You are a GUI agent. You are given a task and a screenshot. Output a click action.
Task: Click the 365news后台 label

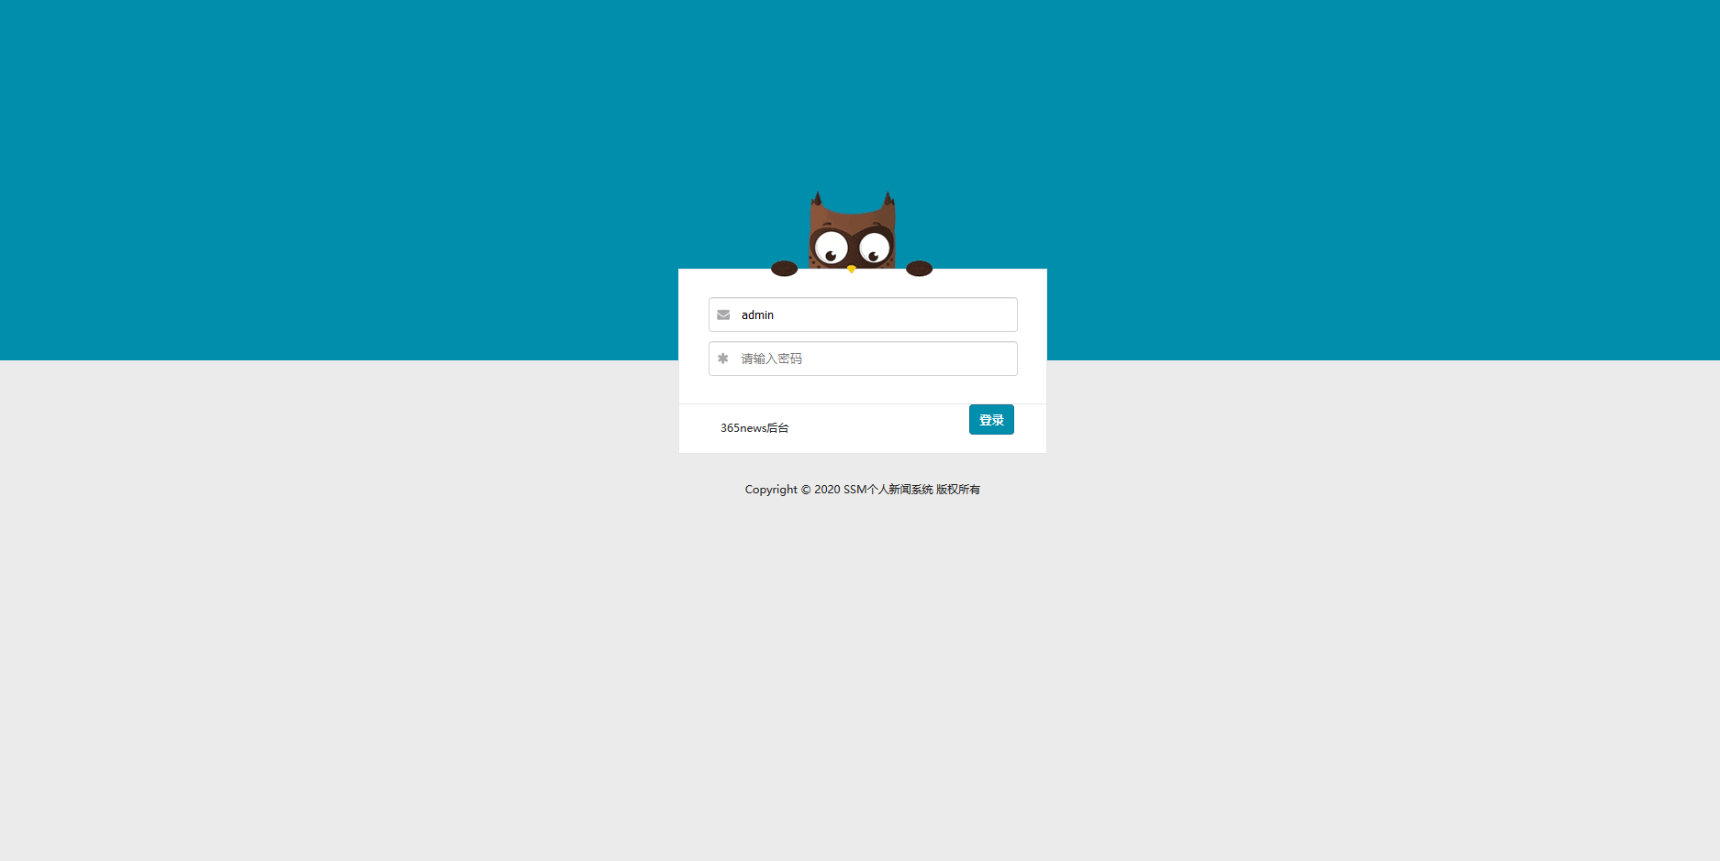pyautogui.click(x=754, y=428)
